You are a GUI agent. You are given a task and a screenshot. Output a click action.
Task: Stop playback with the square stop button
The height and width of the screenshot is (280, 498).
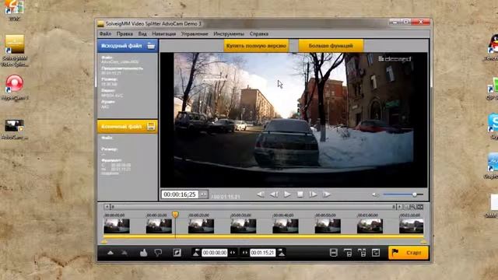[x=300, y=194]
